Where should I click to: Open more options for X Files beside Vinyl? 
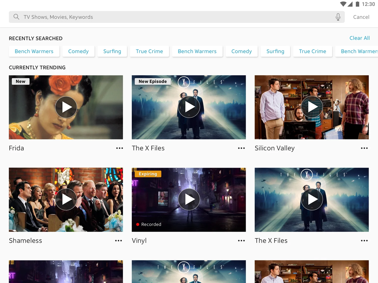364,241
